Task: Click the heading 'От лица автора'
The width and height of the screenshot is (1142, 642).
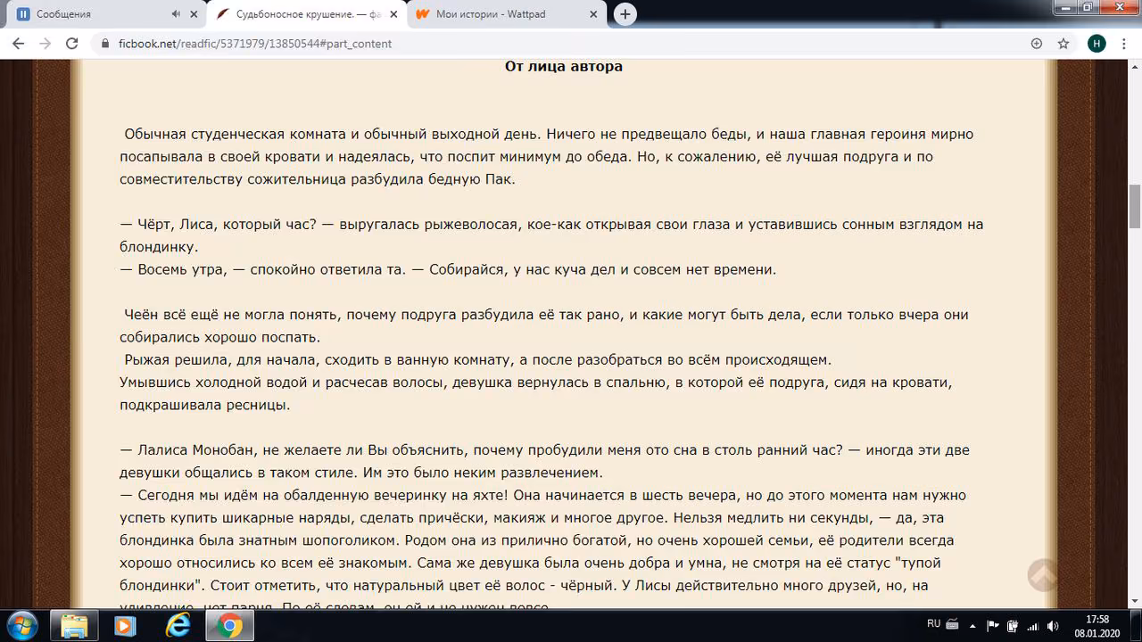Action: tap(564, 66)
